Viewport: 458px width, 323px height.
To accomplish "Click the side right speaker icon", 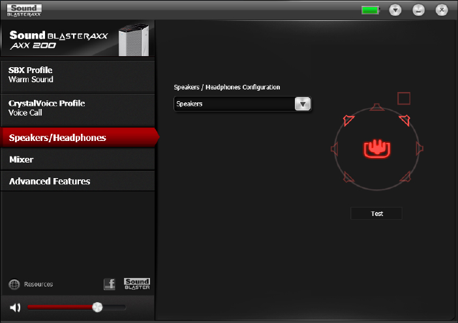I will (x=420, y=149).
